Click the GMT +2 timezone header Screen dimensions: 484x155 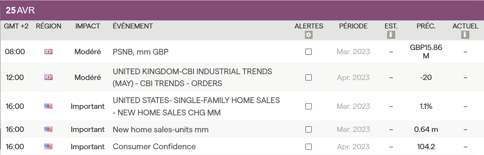pyautogui.click(x=16, y=26)
